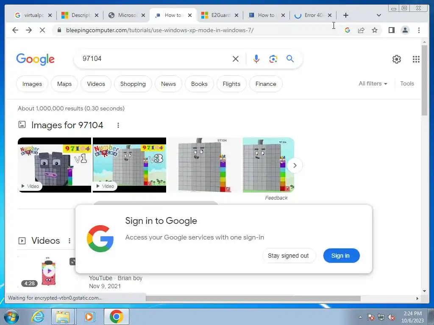Viewport: 434px width, 325px height.
Task: Show hidden system tray icons
Action: pos(360,317)
